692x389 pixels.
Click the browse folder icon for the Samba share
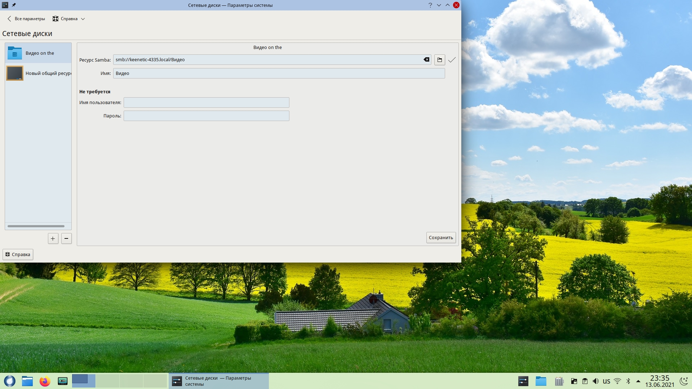click(439, 60)
